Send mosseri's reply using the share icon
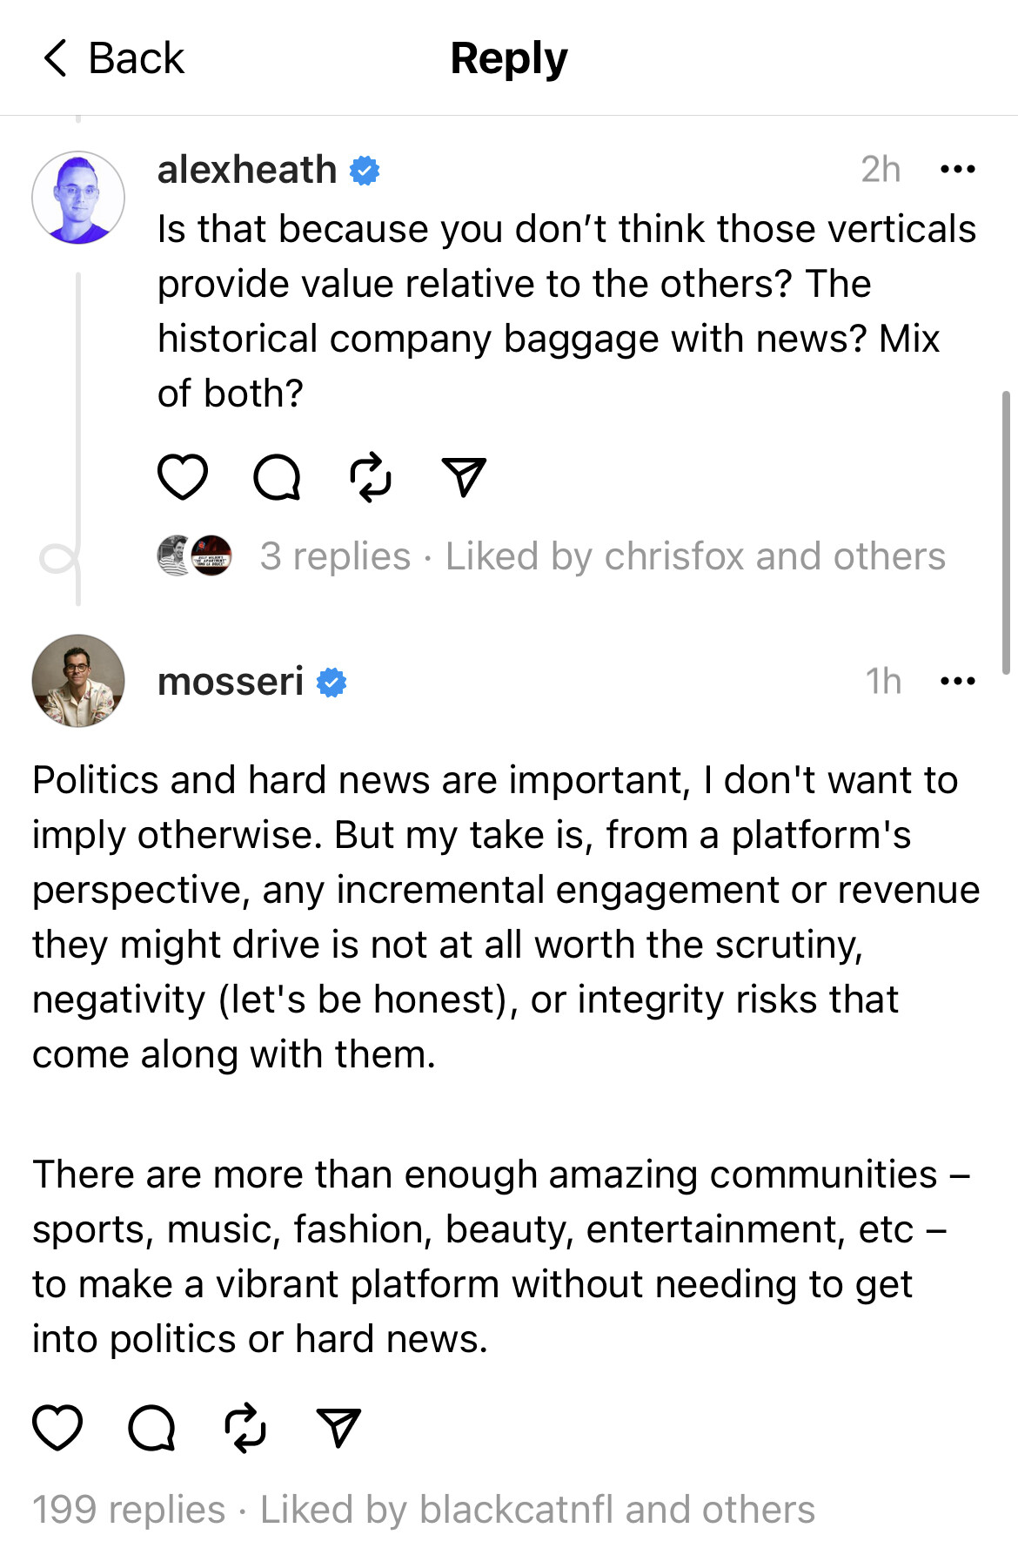Image resolution: width=1018 pixels, height=1548 pixels. [x=338, y=1428]
